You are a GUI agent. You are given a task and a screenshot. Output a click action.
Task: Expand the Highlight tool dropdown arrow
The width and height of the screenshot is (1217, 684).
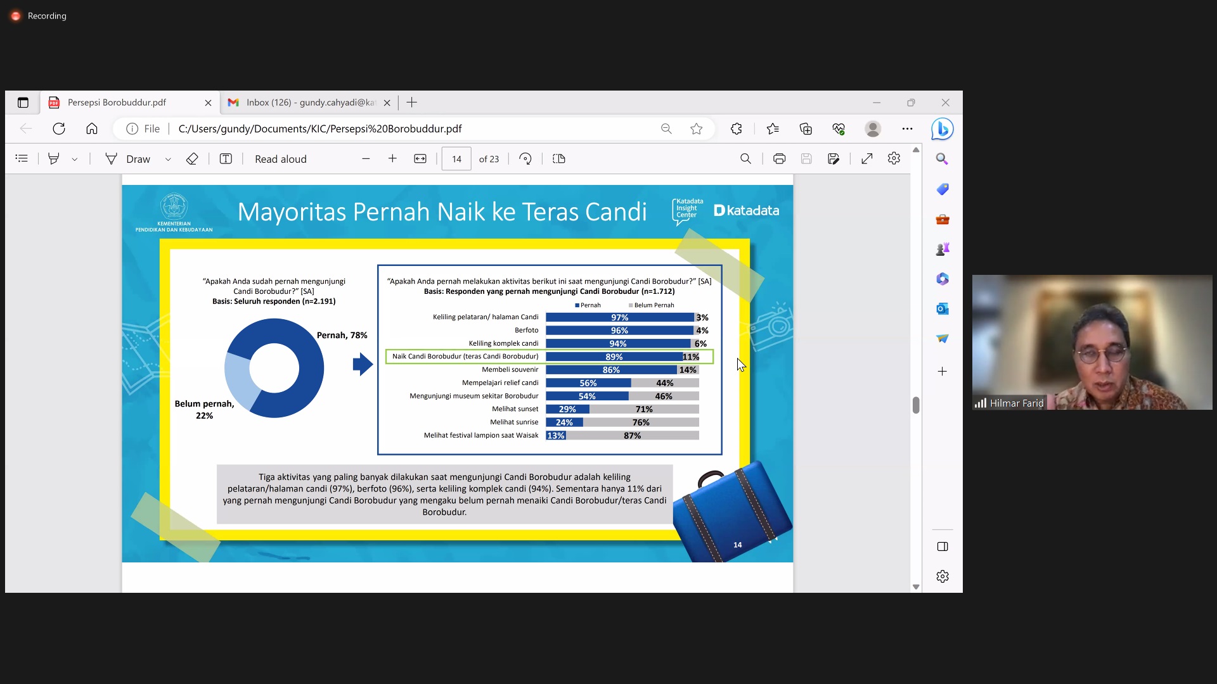pos(75,160)
